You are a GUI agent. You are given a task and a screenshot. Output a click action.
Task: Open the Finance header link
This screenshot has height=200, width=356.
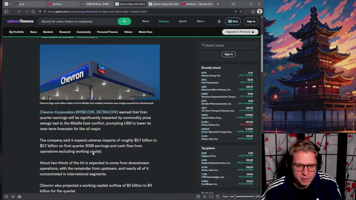coord(164,21)
